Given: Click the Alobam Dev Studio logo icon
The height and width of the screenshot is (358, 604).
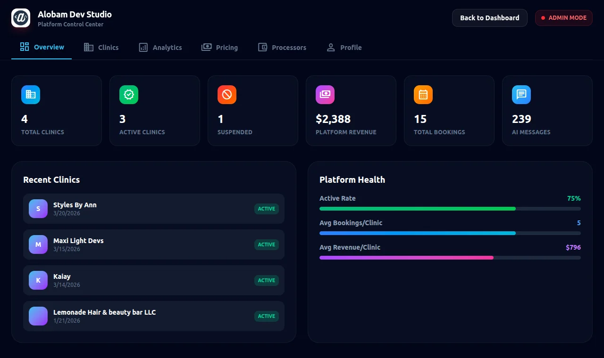Looking at the screenshot, I should tap(21, 18).
